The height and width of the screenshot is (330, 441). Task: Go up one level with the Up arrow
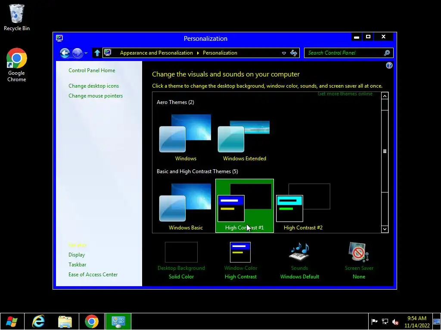pos(97,53)
